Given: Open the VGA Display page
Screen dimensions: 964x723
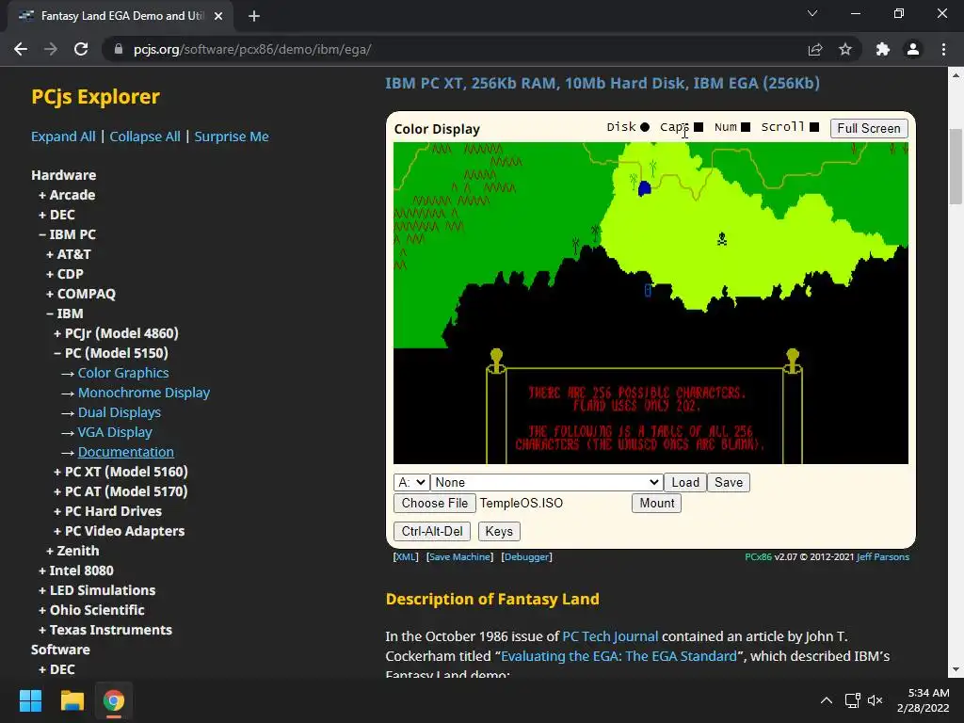Looking at the screenshot, I should pyautogui.click(x=115, y=432).
